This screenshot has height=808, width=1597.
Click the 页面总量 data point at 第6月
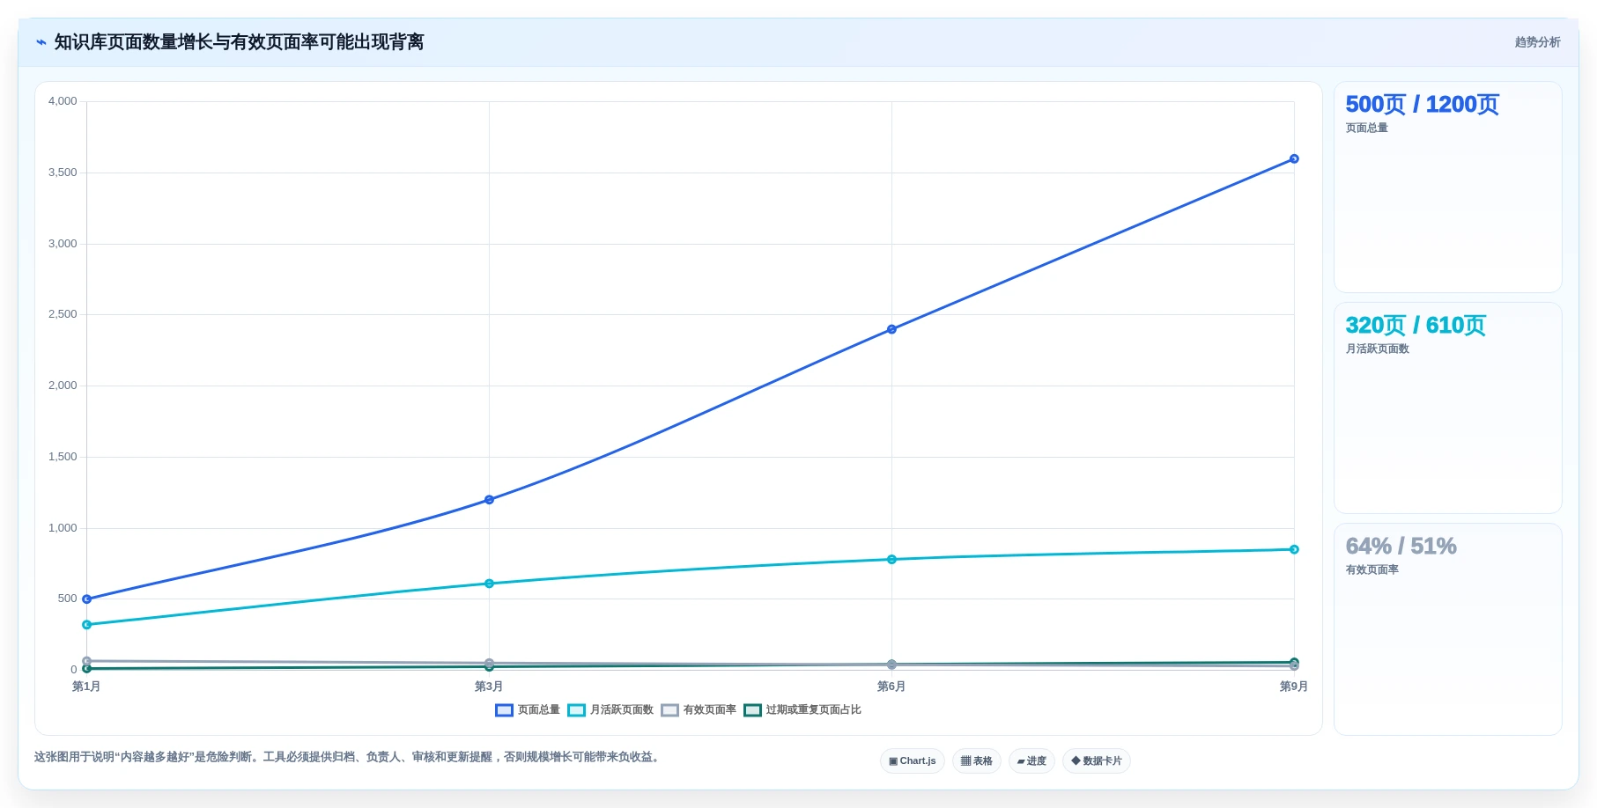tap(891, 329)
